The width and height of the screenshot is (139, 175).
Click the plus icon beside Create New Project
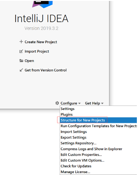point(21,42)
